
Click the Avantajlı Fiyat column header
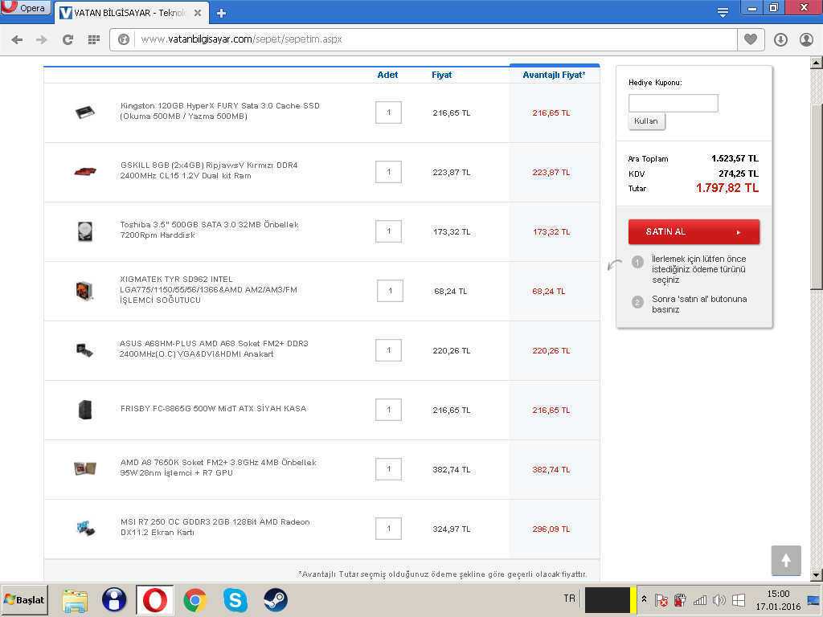coord(554,75)
